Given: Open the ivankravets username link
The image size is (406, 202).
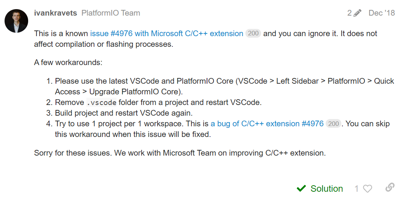Looking at the screenshot, I should tap(56, 13).
